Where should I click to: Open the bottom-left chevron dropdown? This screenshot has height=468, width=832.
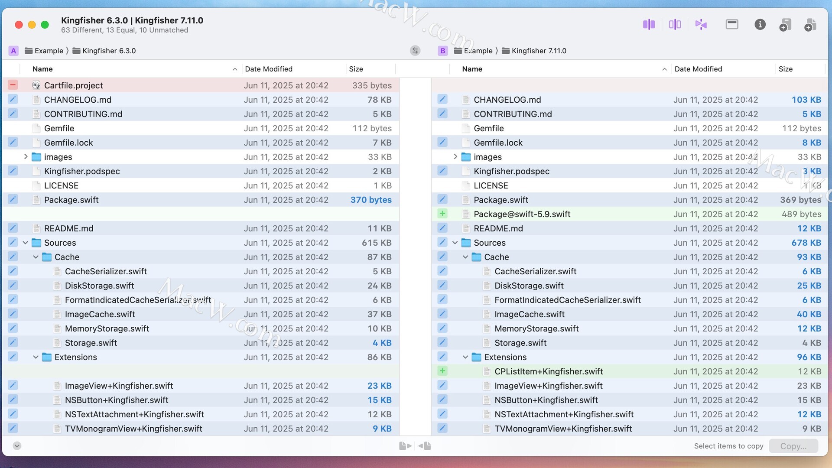(17, 446)
